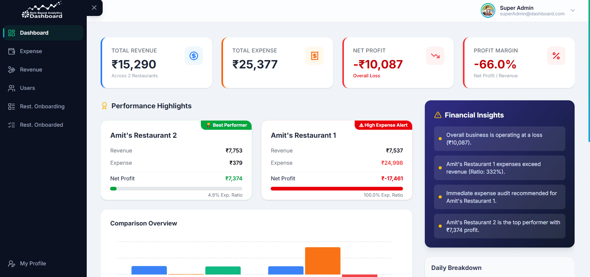590x277 pixels.
Task: Close the sidebar with the X button
Action: (x=94, y=8)
